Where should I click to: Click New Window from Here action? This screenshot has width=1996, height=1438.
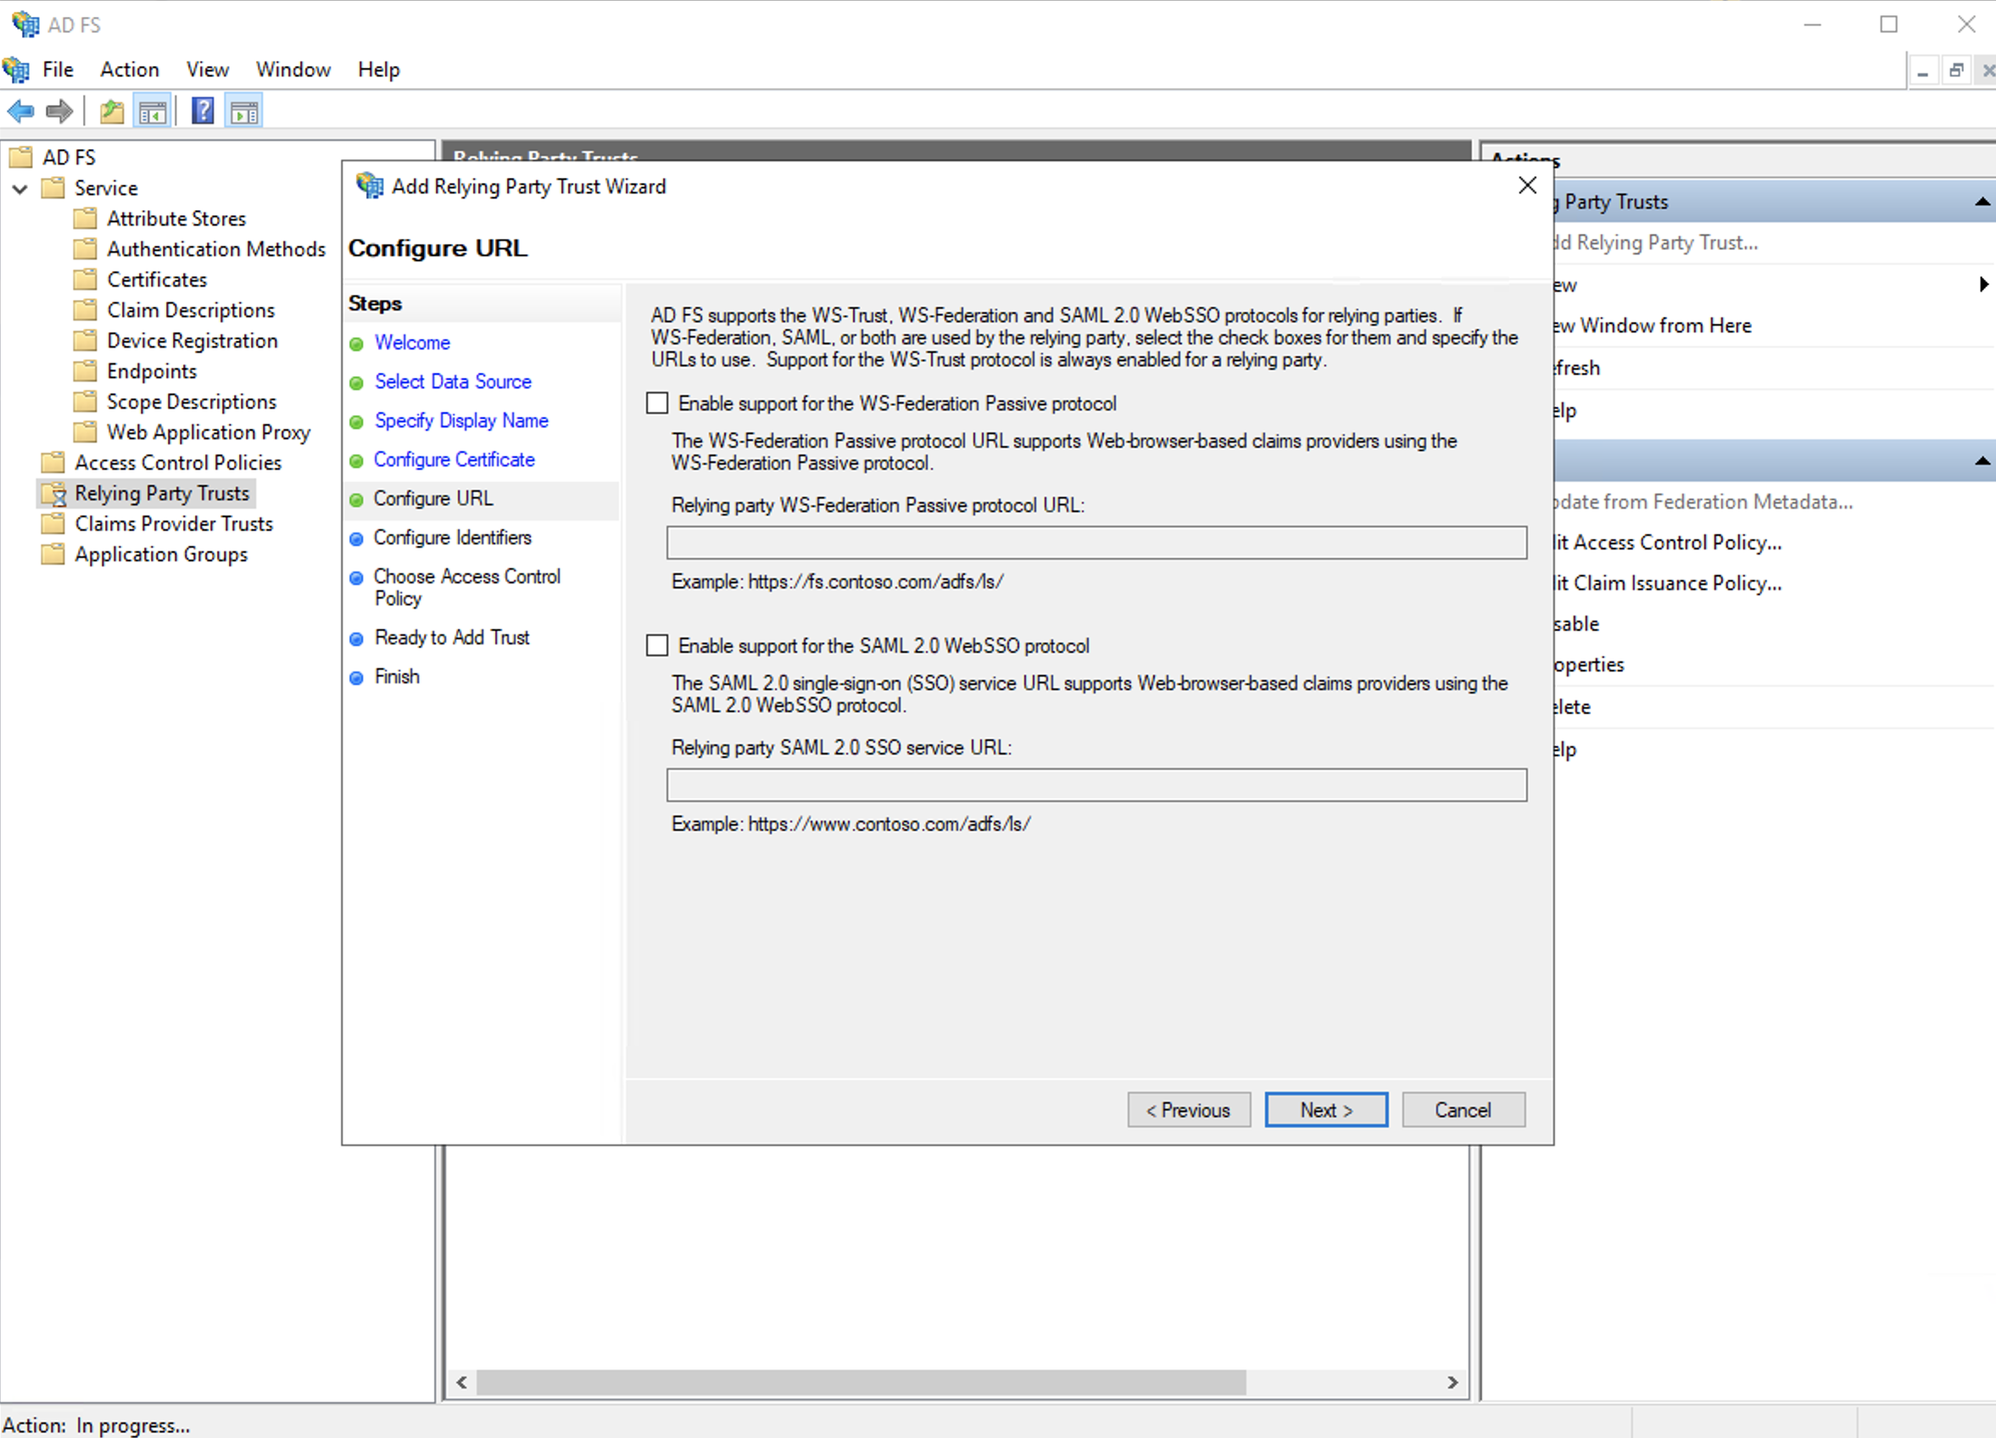point(1653,326)
